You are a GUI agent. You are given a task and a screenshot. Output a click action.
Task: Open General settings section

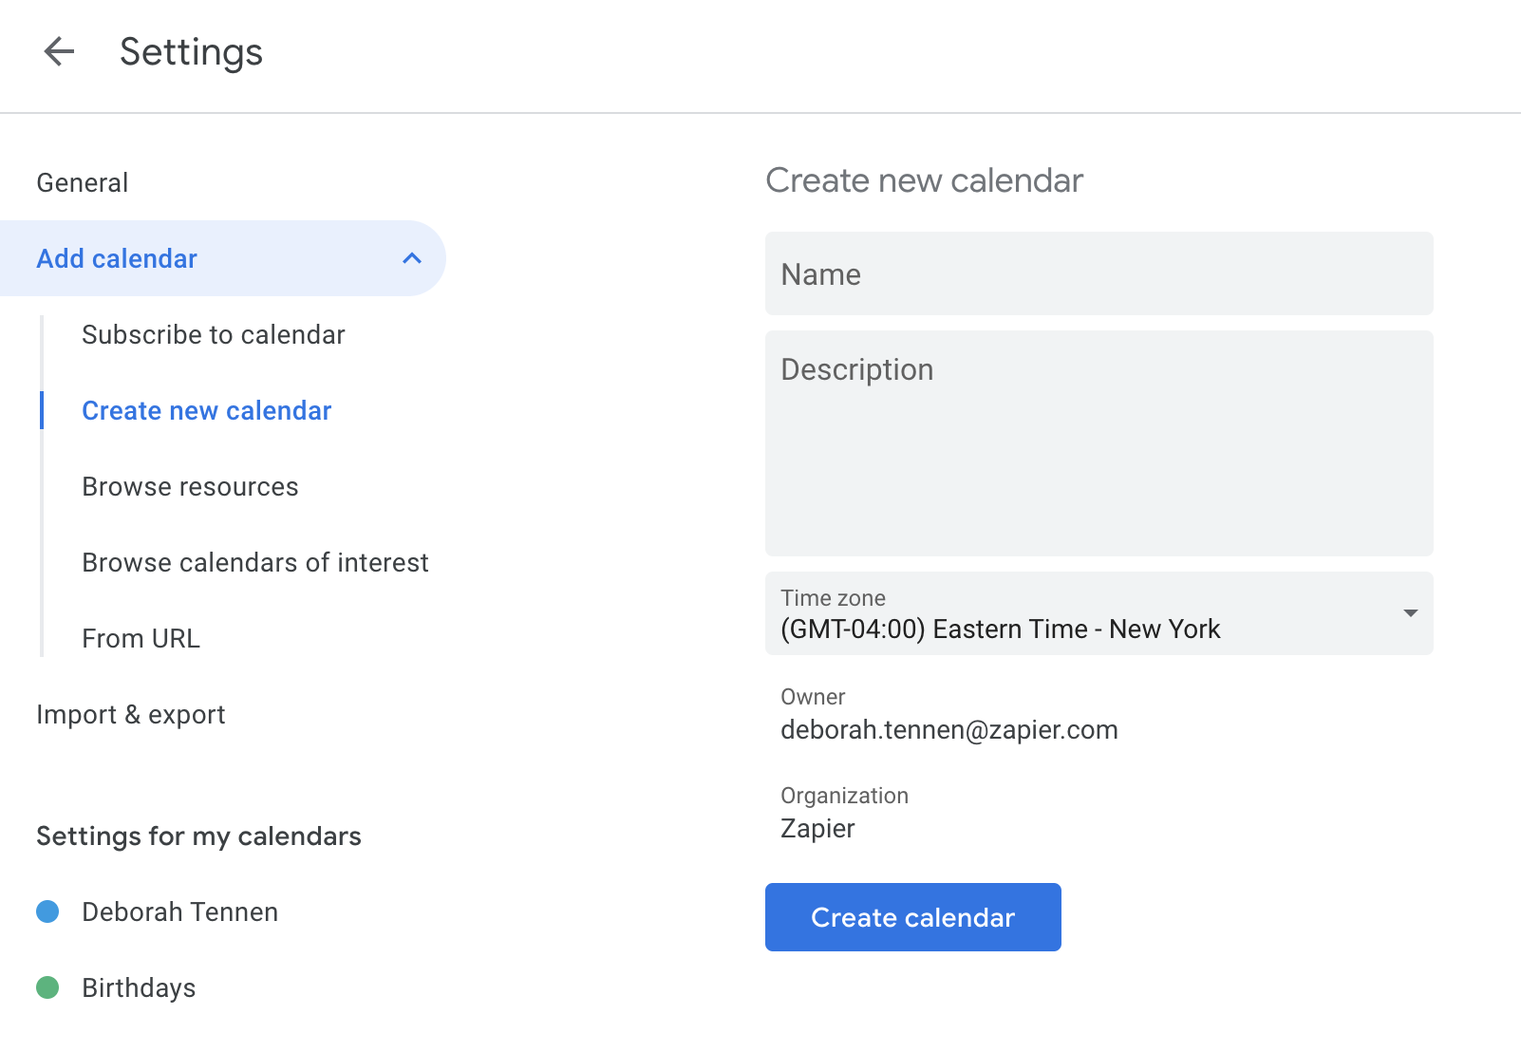pyautogui.click(x=83, y=182)
